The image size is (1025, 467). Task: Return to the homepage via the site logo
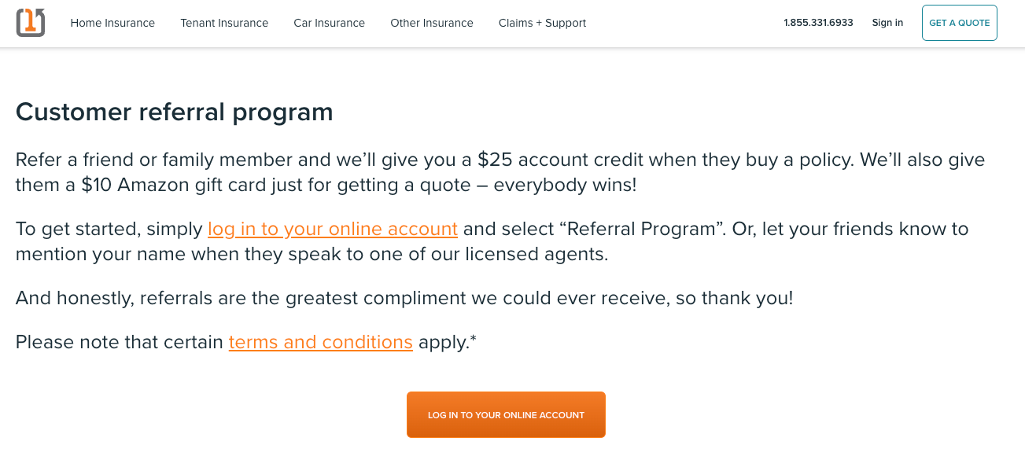pyautogui.click(x=30, y=22)
